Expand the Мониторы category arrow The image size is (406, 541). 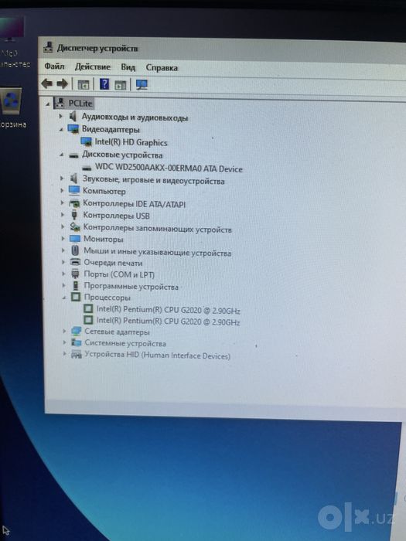[x=63, y=238]
